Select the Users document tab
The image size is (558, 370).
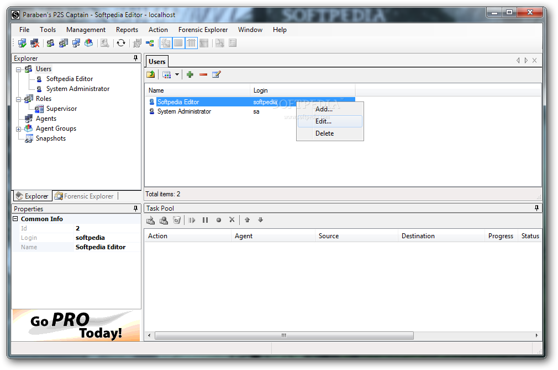[x=156, y=61]
